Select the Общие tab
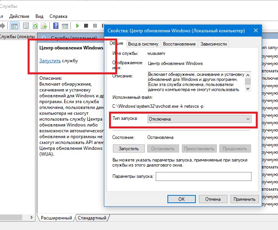The height and width of the screenshot is (230, 278). [x=116, y=43]
